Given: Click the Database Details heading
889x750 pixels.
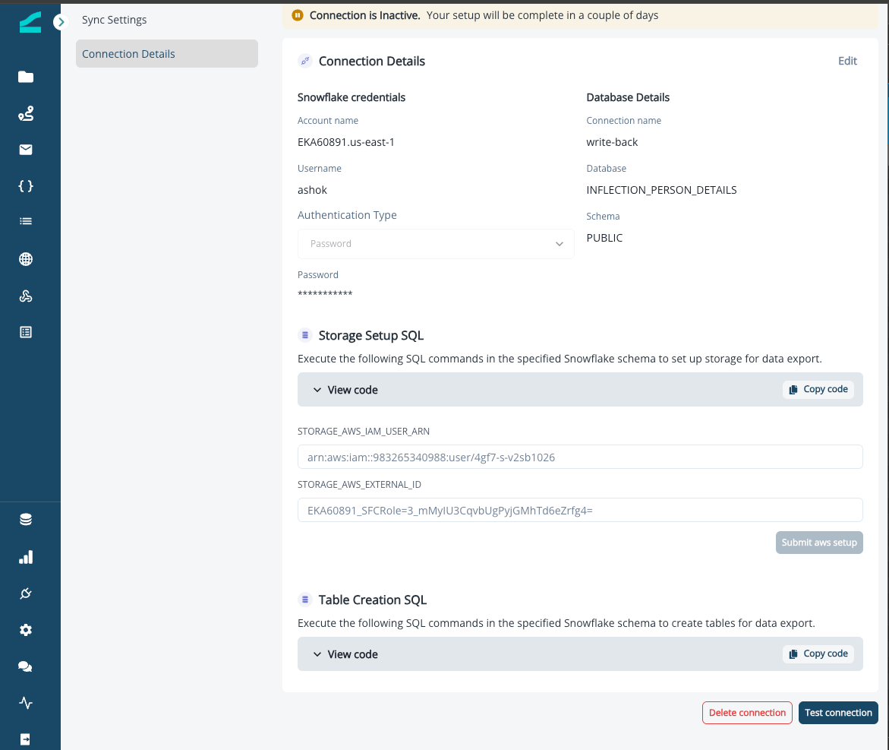Looking at the screenshot, I should [628, 97].
